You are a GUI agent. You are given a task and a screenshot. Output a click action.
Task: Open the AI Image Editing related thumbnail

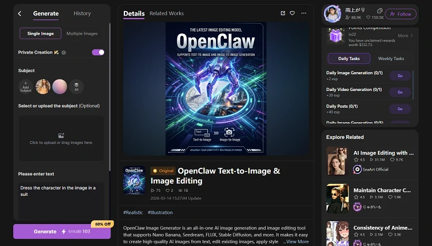[x=338, y=161]
